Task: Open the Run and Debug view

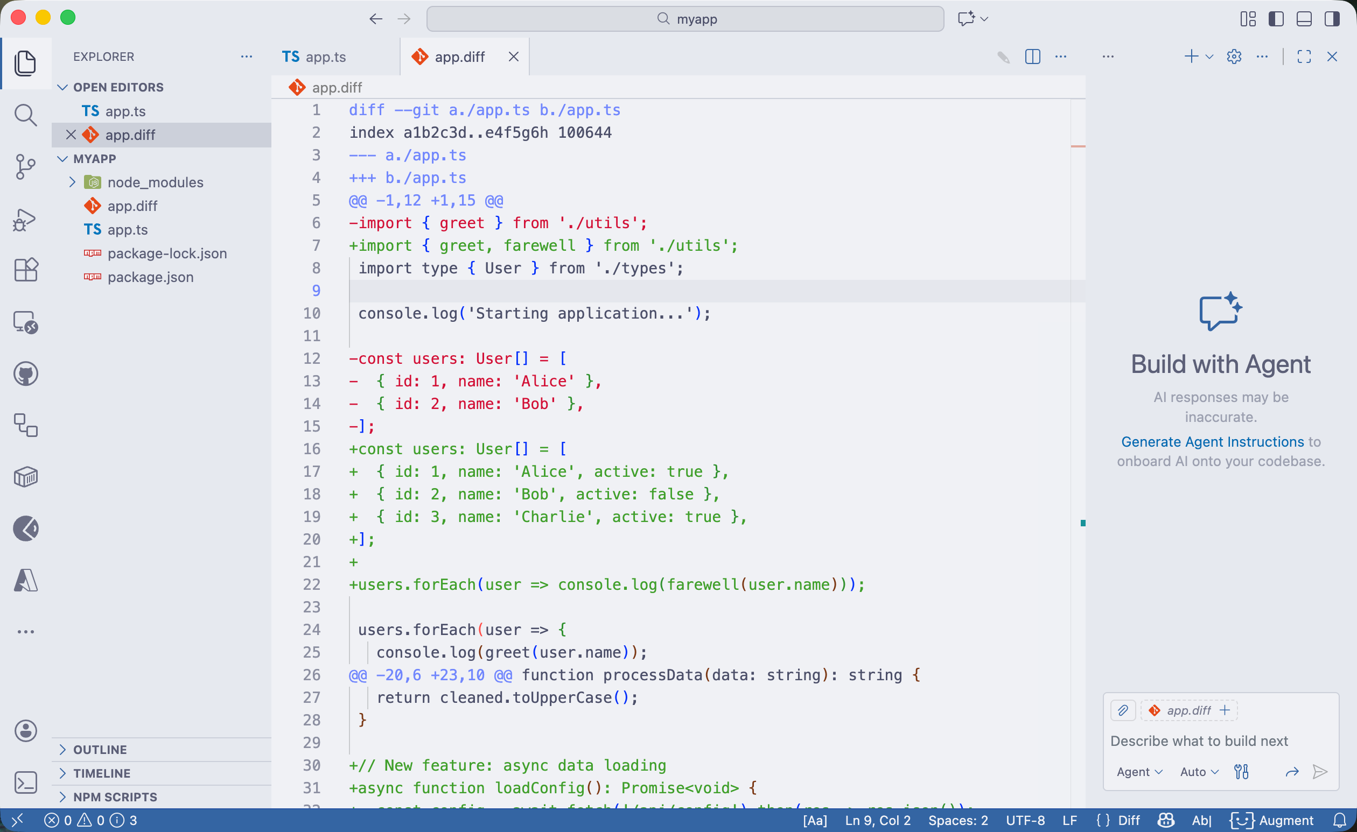Action: click(x=25, y=220)
